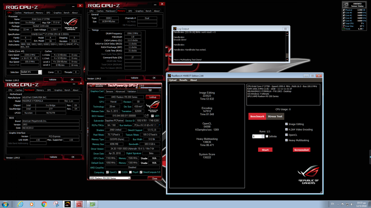The width and height of the screenshot is (371, 208).
Task: Click the Runs count spinner arrows
Action: pos(263,136)
